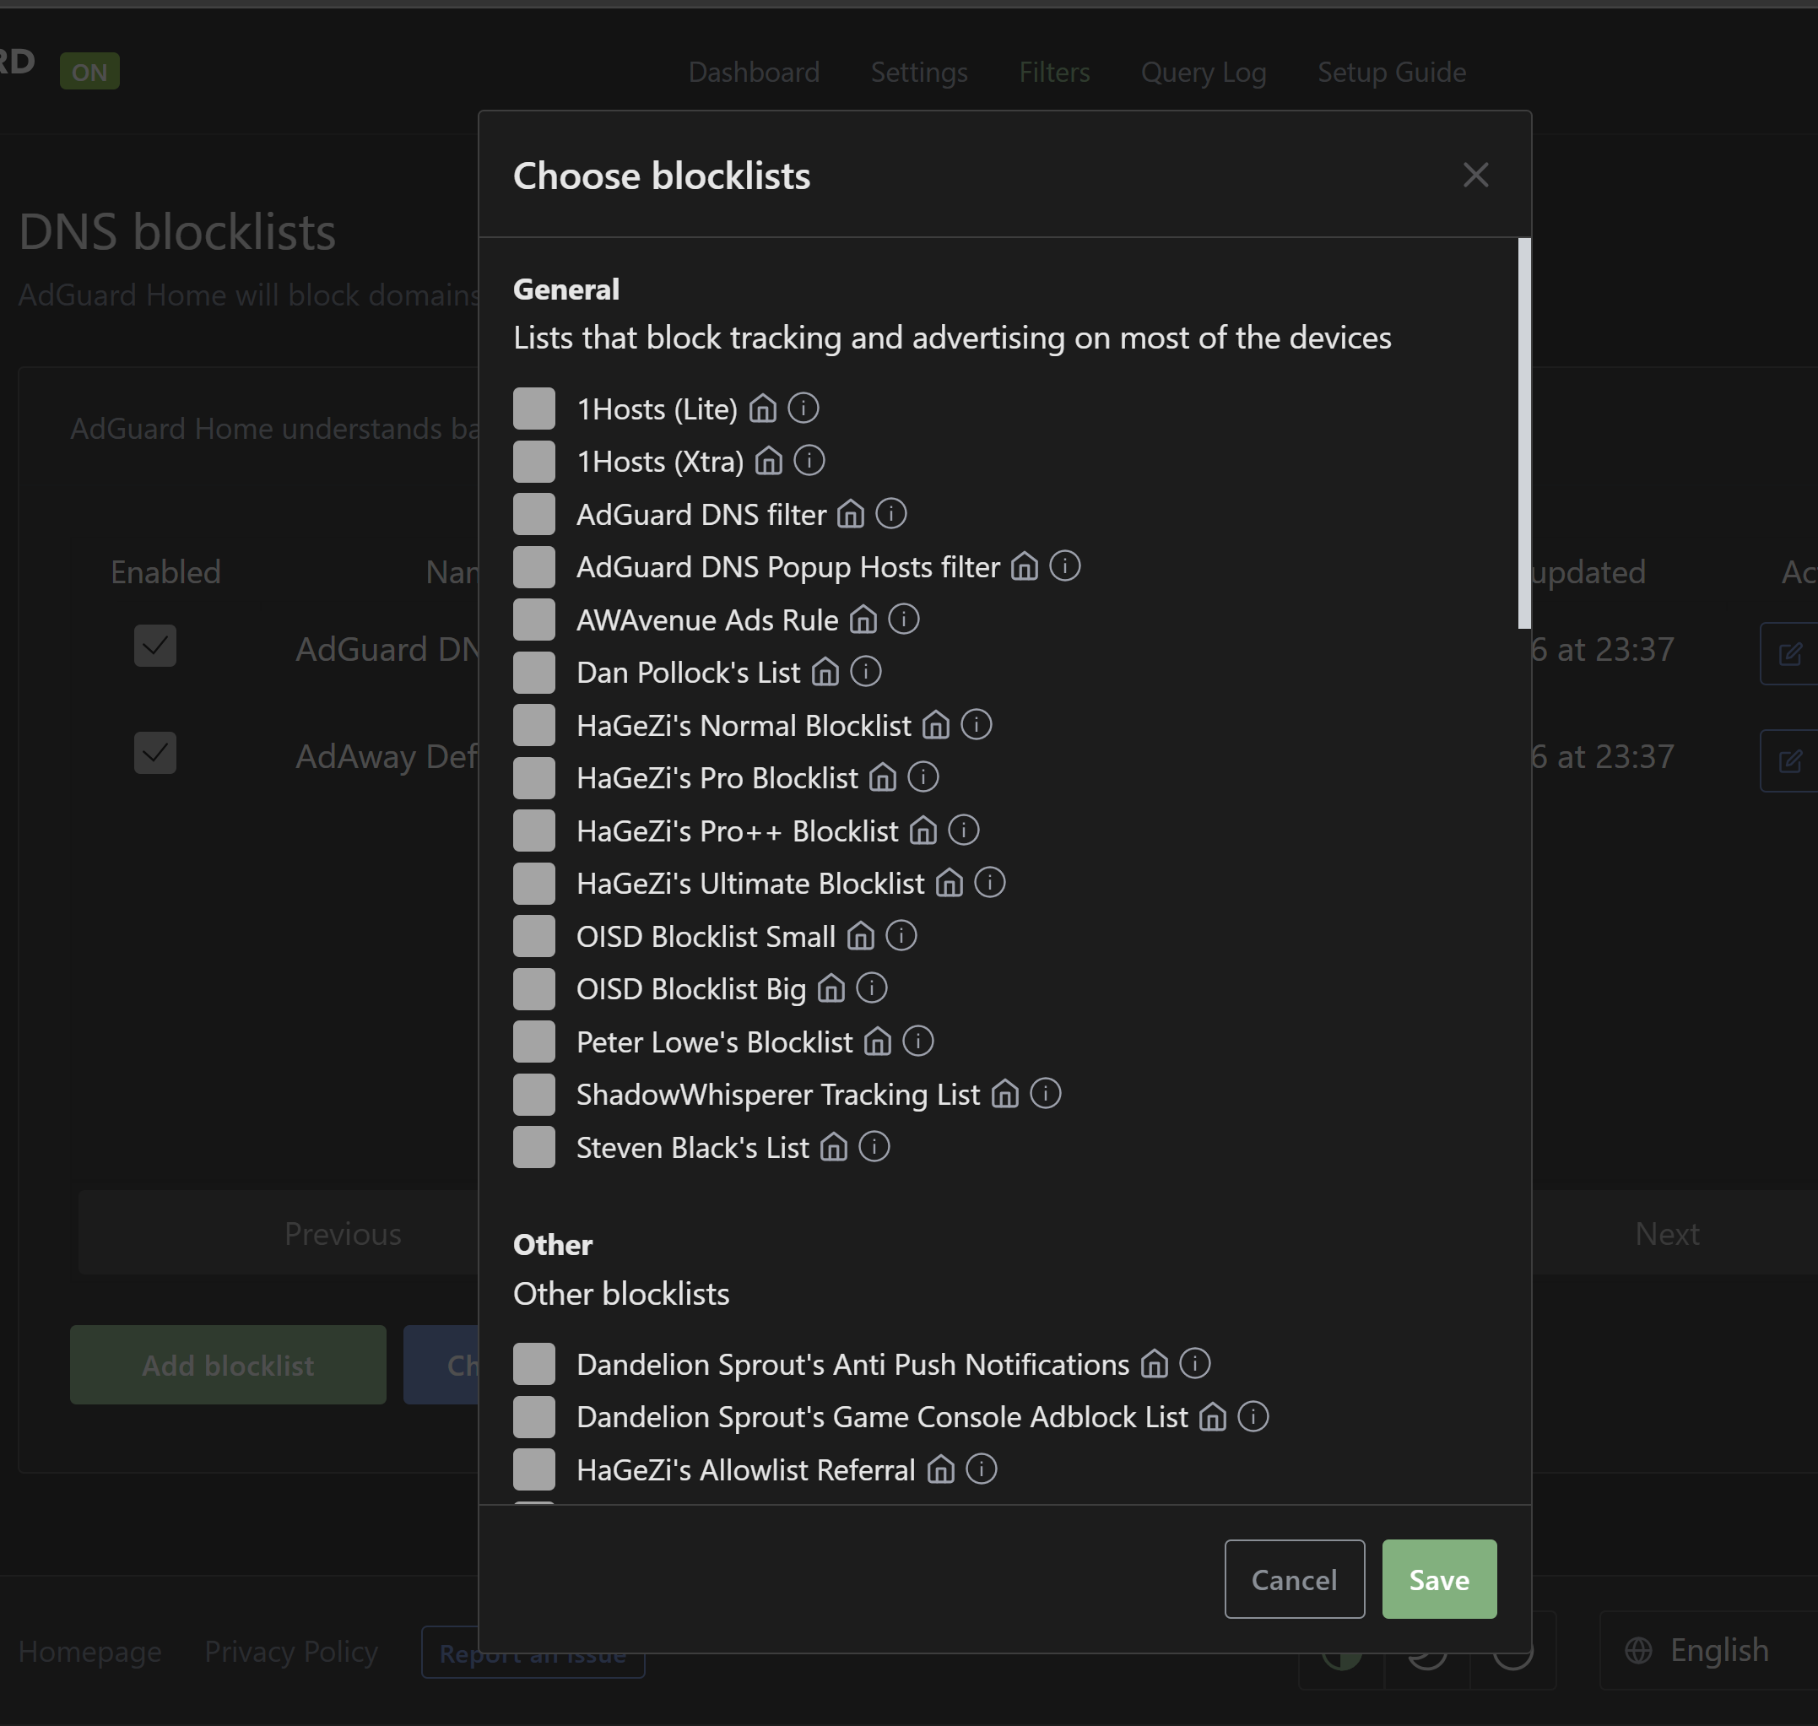The width and height of the screenshot is (1818, 1726).
Task: Show info for AdGuard DNS Popup Hosts filter
Action: (x=1064, y=566)
